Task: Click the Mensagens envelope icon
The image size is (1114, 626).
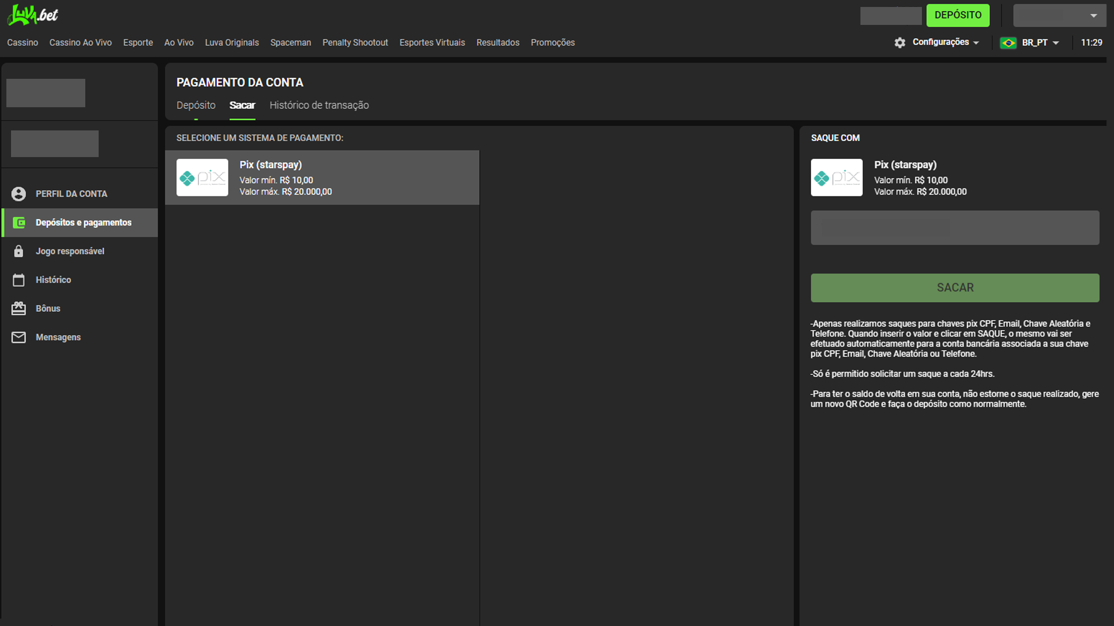Action: tap(19, 337)
